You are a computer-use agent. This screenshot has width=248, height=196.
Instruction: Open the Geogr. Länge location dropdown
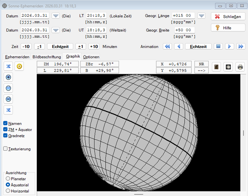tap(201, 16)
